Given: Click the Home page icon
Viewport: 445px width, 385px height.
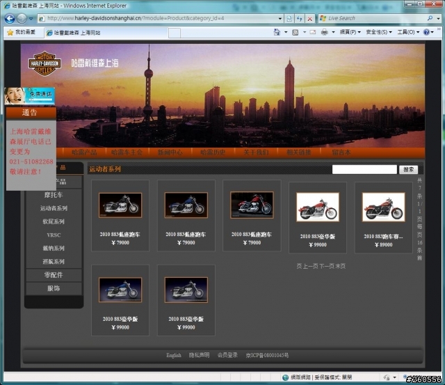Looking at the screenshot, I should click(277, 32).
